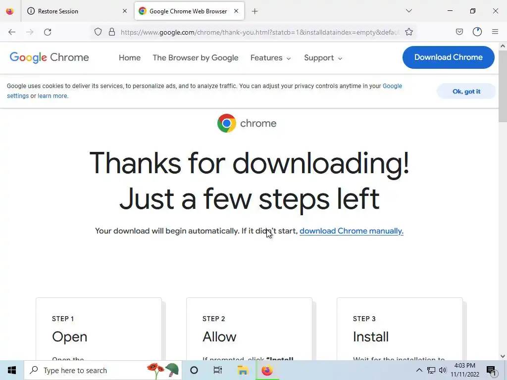Click the scrollbar up arrow
This screenshot has height=380, width=507.
503,46
